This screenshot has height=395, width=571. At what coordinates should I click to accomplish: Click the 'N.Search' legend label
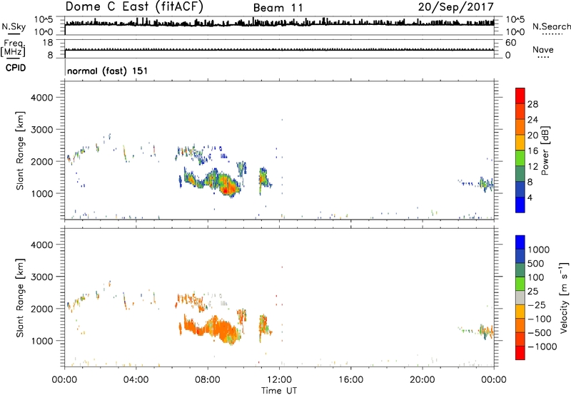[x=551, y=26]
